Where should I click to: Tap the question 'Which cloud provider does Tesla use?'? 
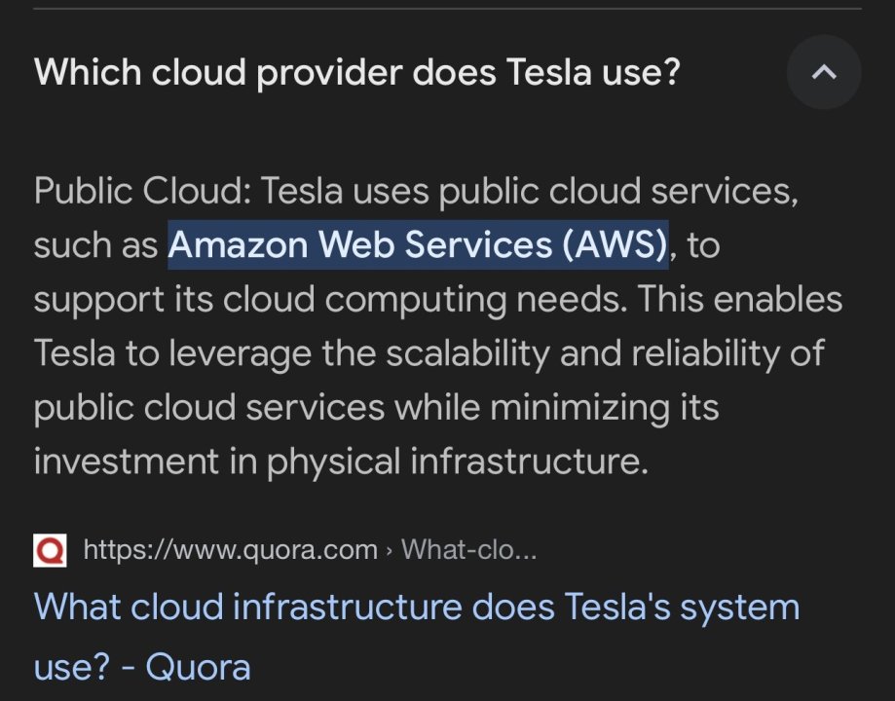click(x=356, y=72)
